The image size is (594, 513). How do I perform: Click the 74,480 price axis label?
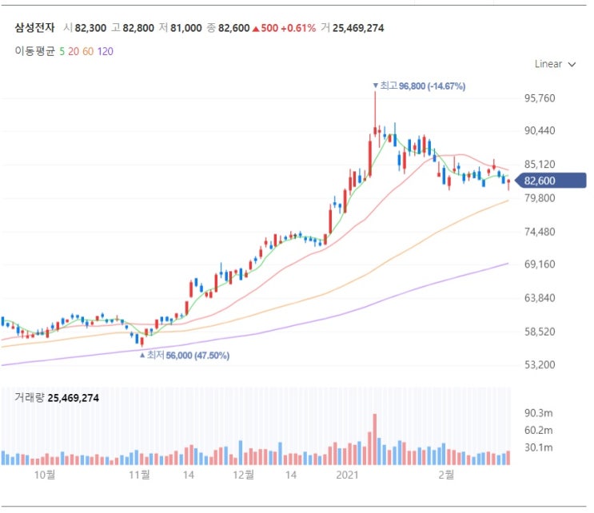pyautogui.click(x=540, y=232)
